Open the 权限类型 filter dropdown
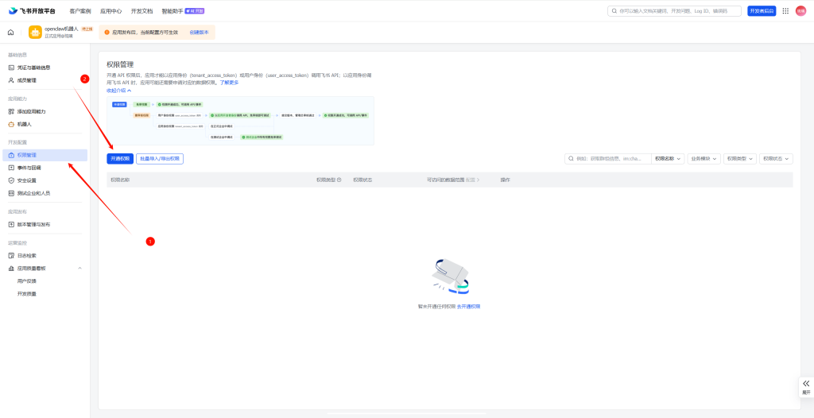814x418 pixels. 740,159
